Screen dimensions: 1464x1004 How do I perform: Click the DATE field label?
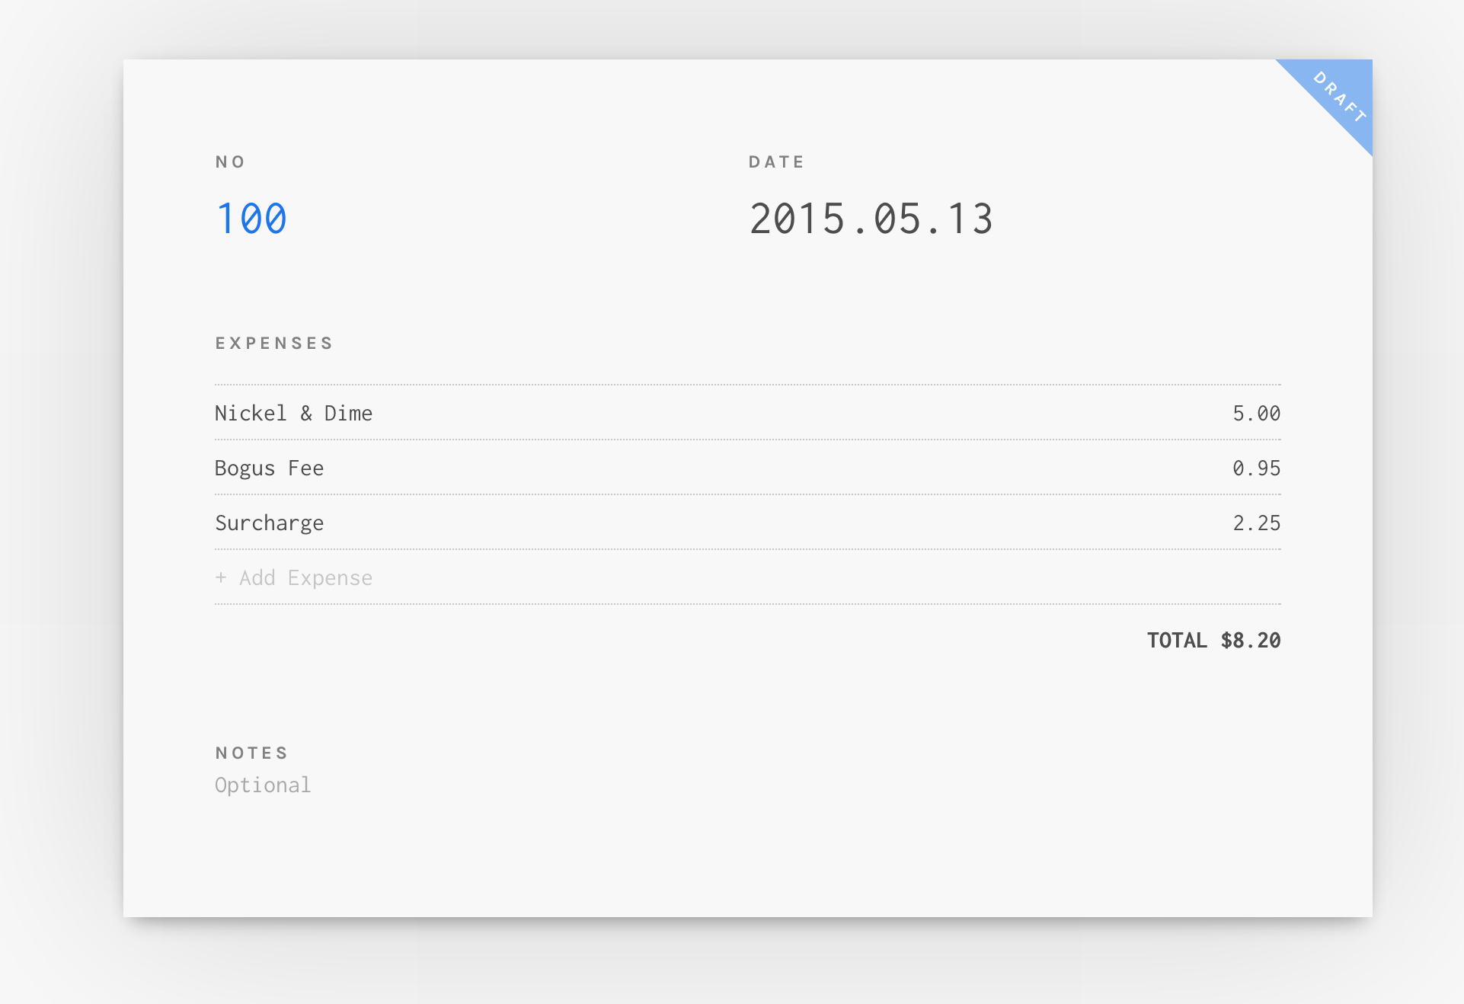coord(776,161)
